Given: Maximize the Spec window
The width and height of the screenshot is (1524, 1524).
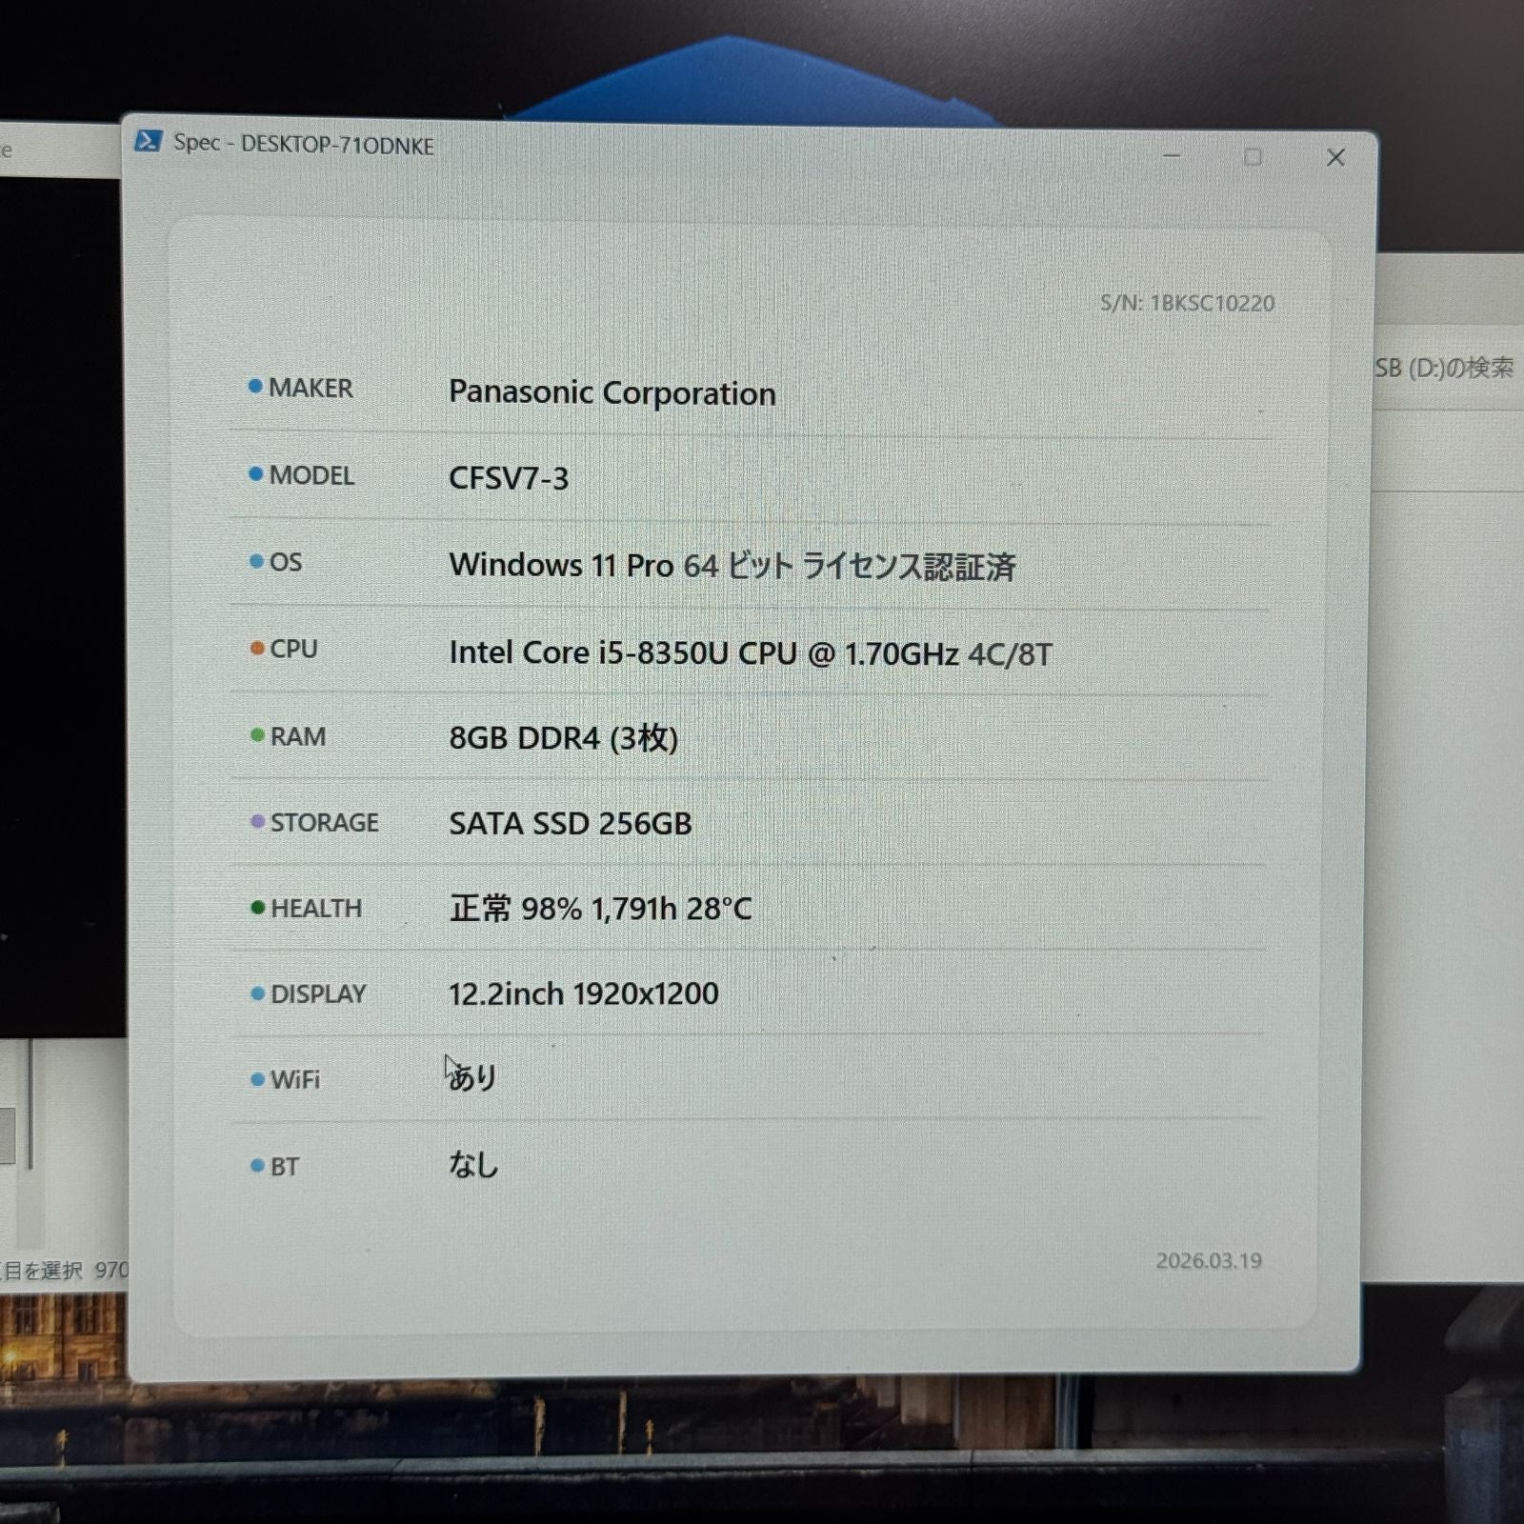Looking at the screenshot, I should [1253, 157].
